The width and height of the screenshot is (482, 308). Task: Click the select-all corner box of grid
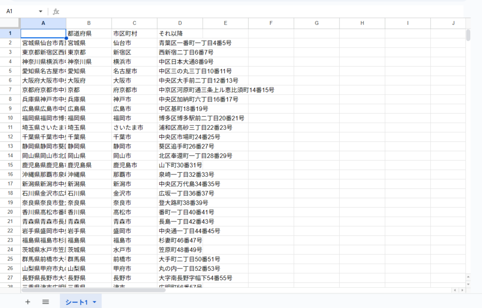tap(10, 23)
